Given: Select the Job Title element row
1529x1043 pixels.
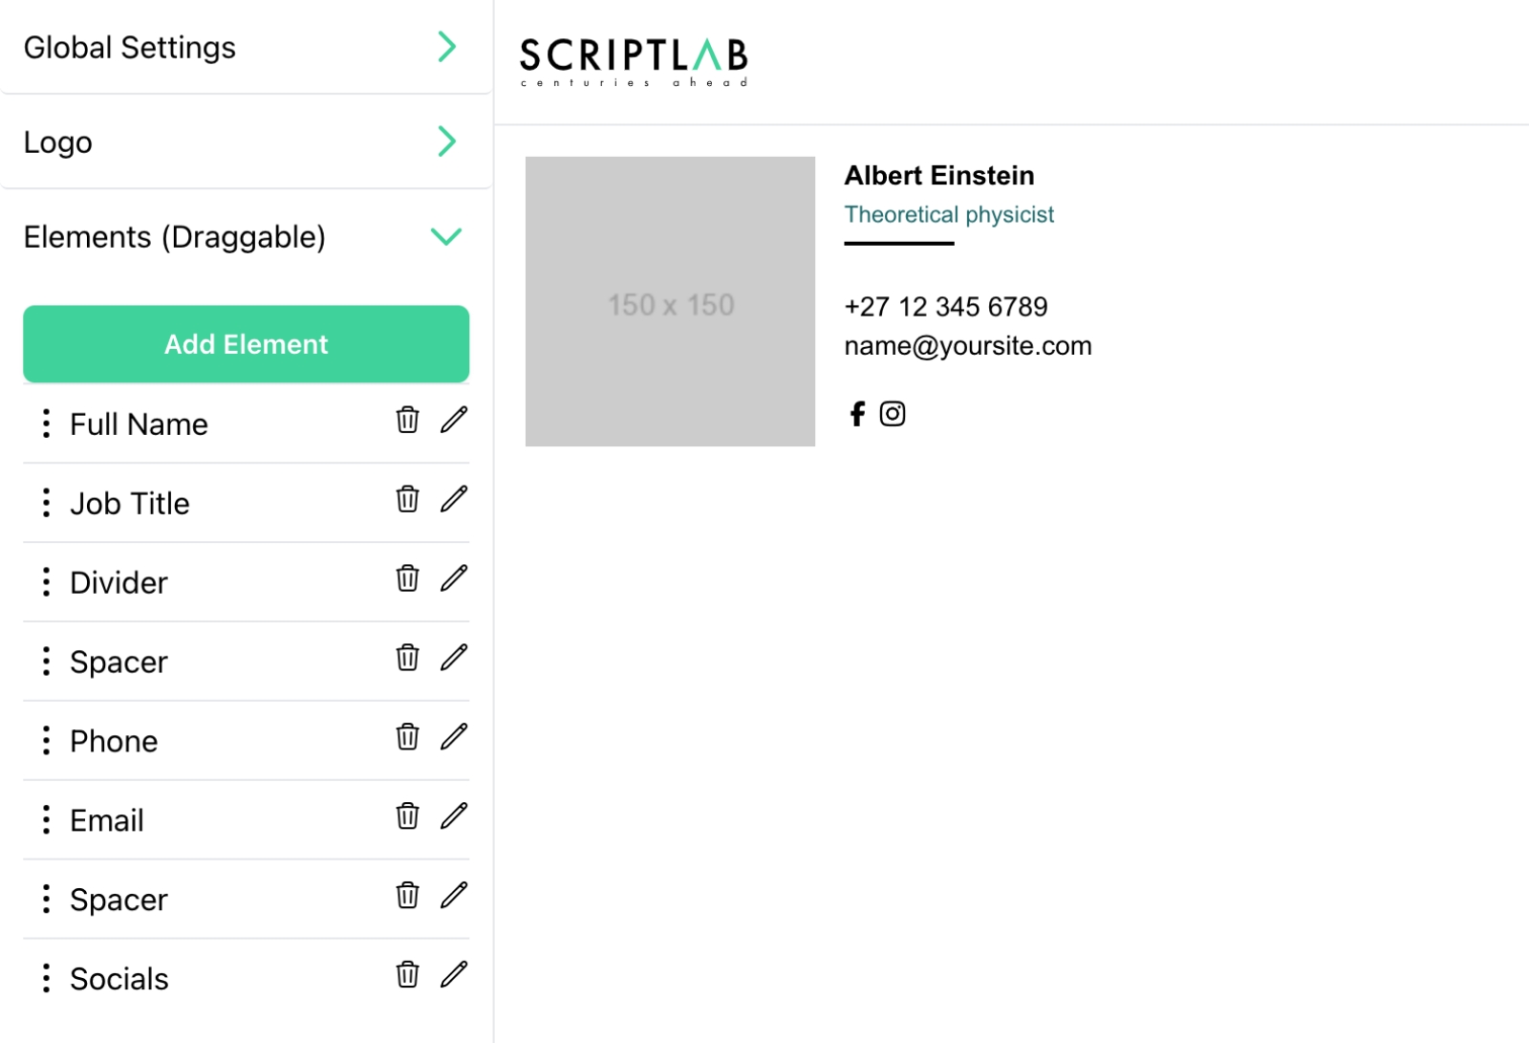Looking at the screenshot, I should tap(129, 503).
